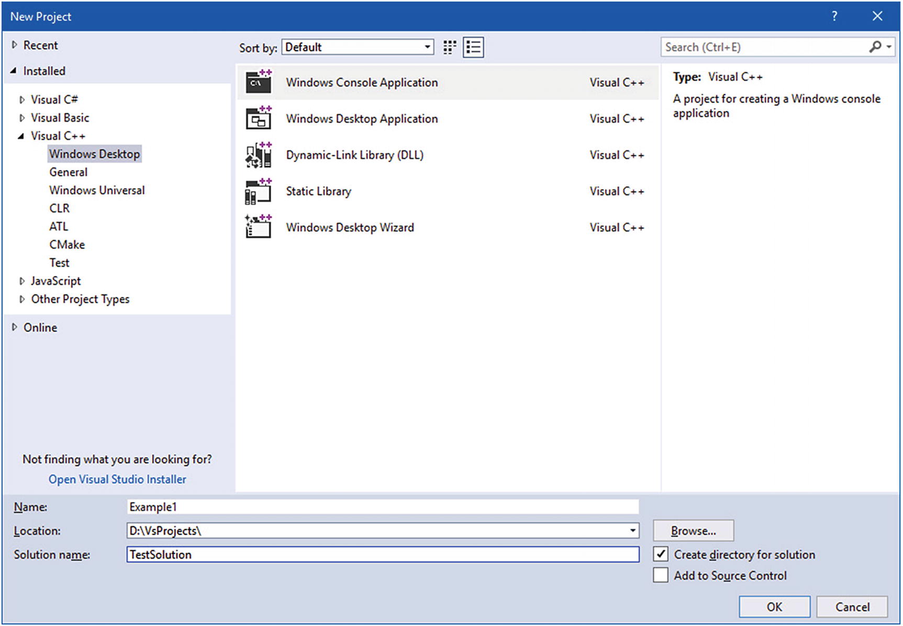Click the Help question mark icon
This screenshot has height=626, width=903.
834,16
